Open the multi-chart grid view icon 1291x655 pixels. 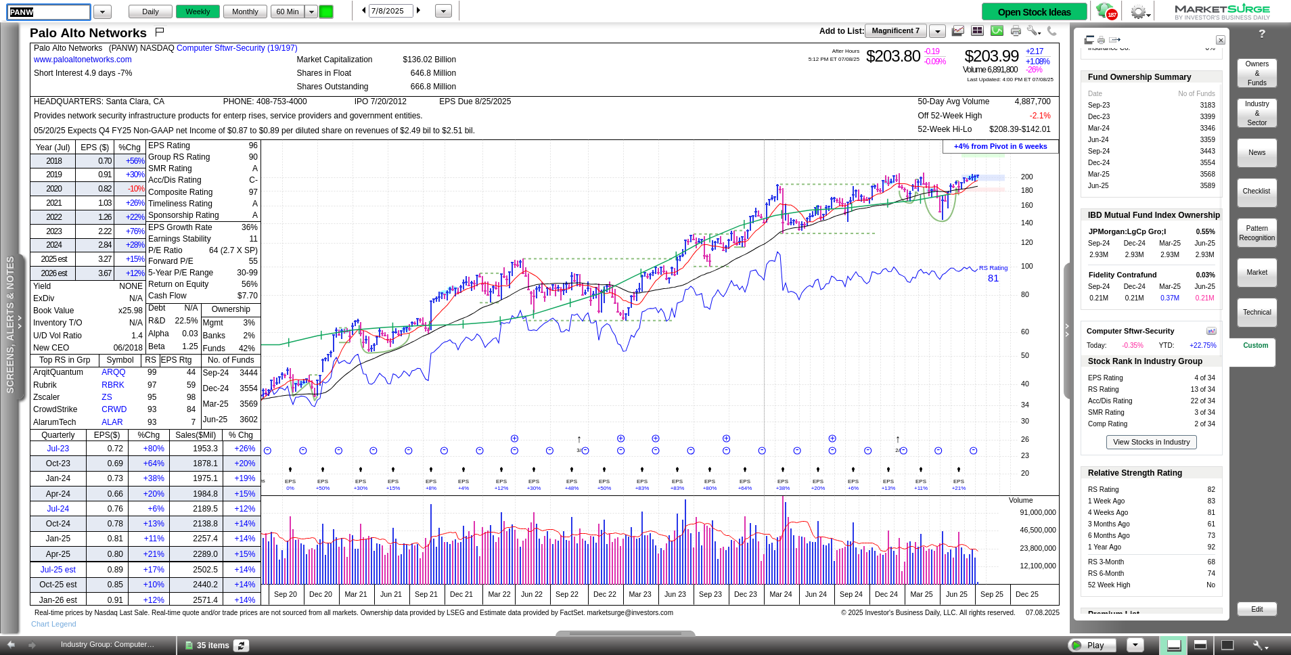coord(977,30)
